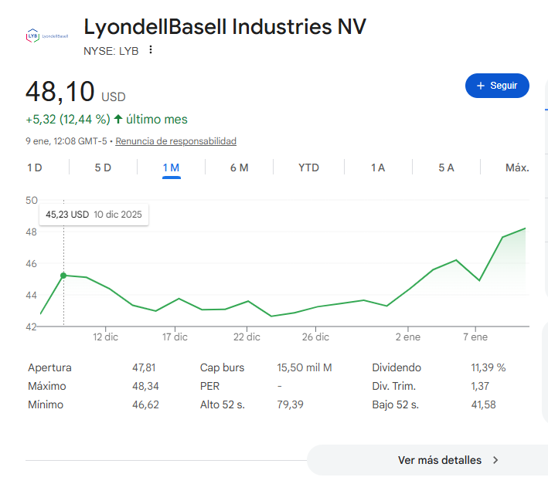Click the 45,23 USD chart tooltip
The height and width of the screenshot is (494, 548).
tap(94, 215)
